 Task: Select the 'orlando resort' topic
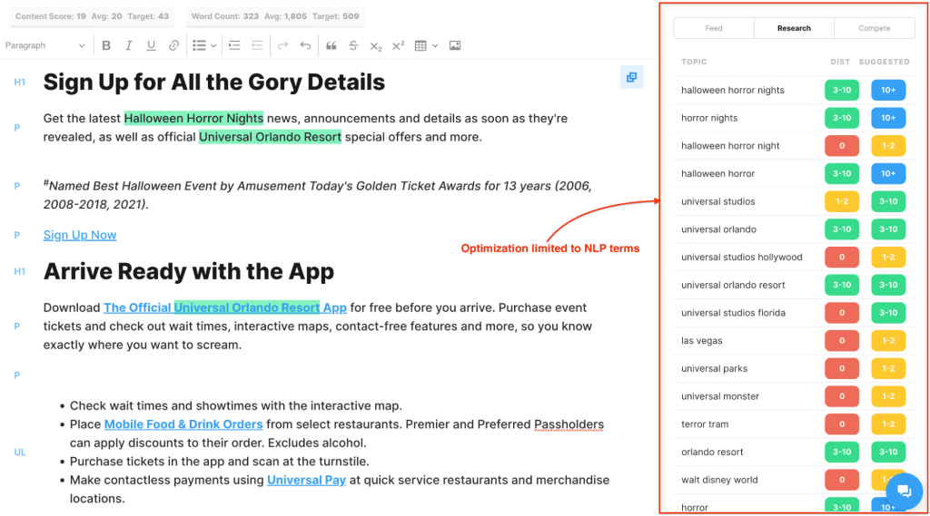(712, 452)
